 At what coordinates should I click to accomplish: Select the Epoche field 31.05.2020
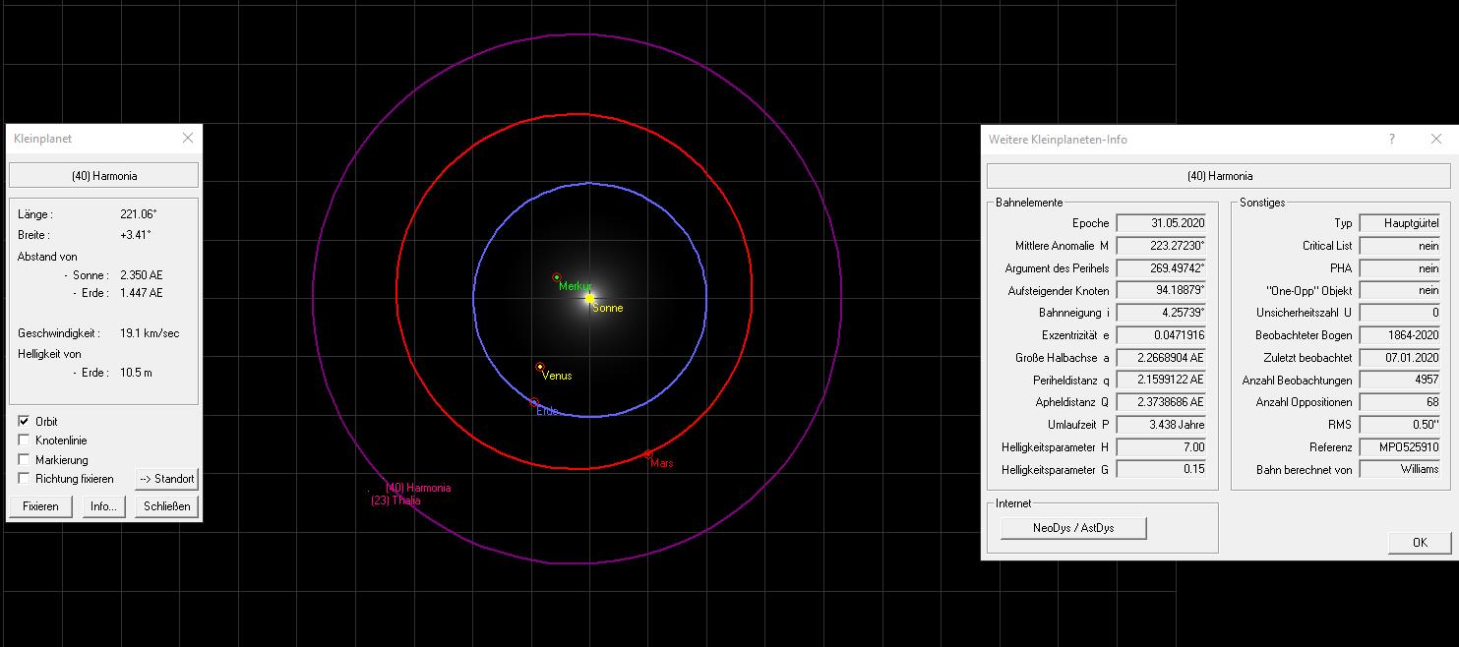pyautogui.click(x=1161, y=223)
